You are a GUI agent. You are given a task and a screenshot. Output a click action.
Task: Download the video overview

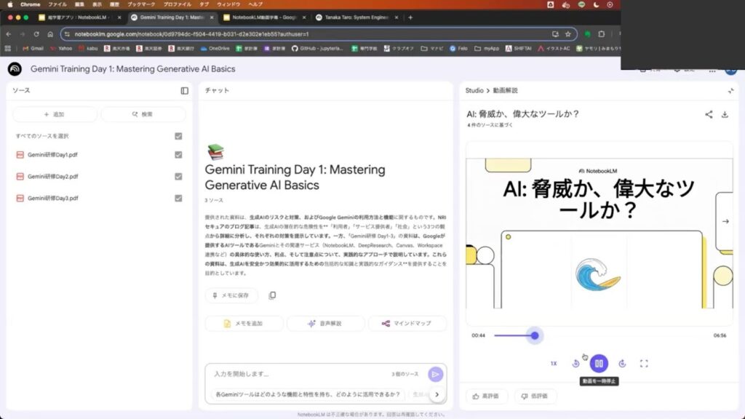click(x=725, y=114)
